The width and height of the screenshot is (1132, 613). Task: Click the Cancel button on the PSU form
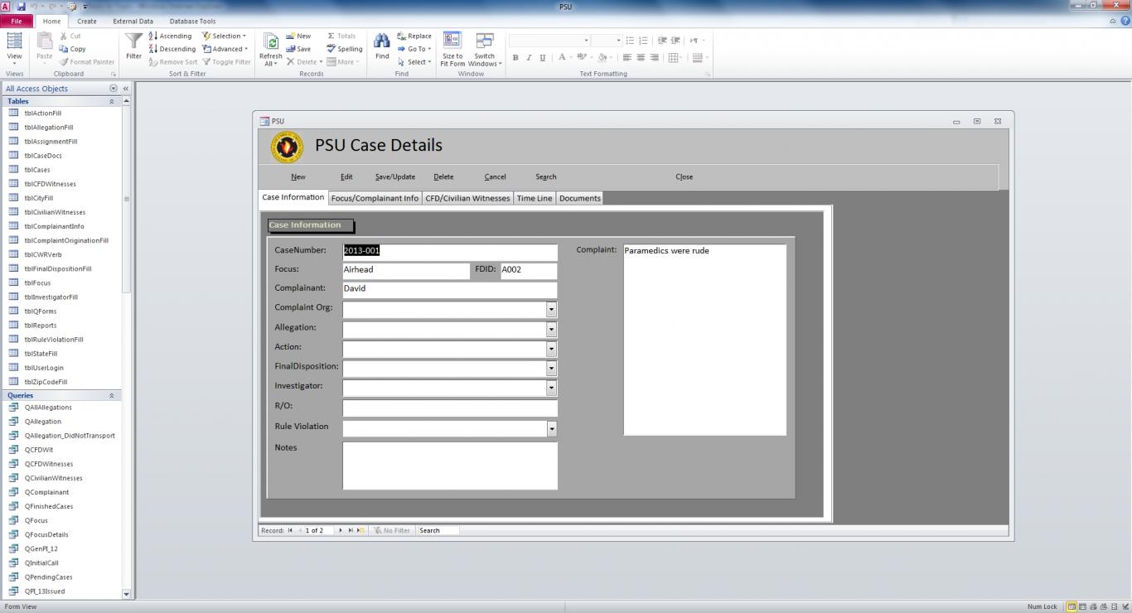point(495,176)
